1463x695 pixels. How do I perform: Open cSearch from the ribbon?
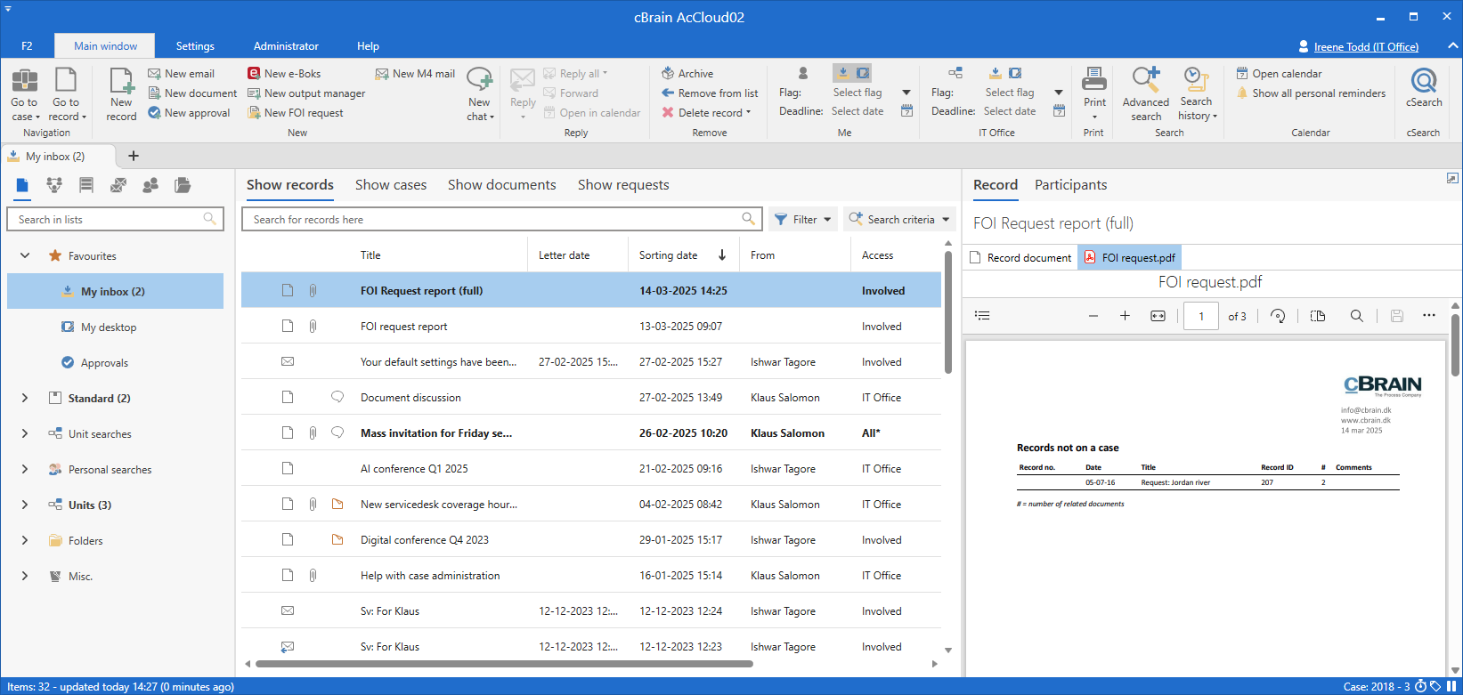point(1423,90)
